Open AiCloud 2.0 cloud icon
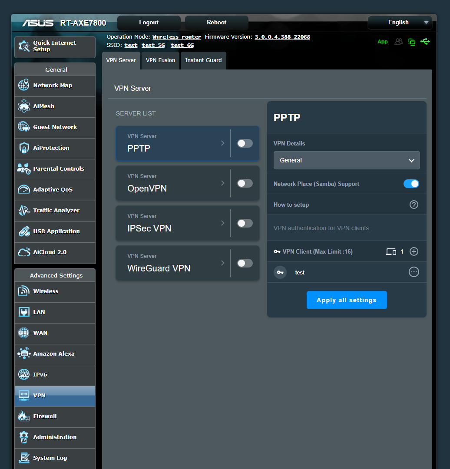The width and height of the screenshot is (450, 469). (x=24, y=252)
